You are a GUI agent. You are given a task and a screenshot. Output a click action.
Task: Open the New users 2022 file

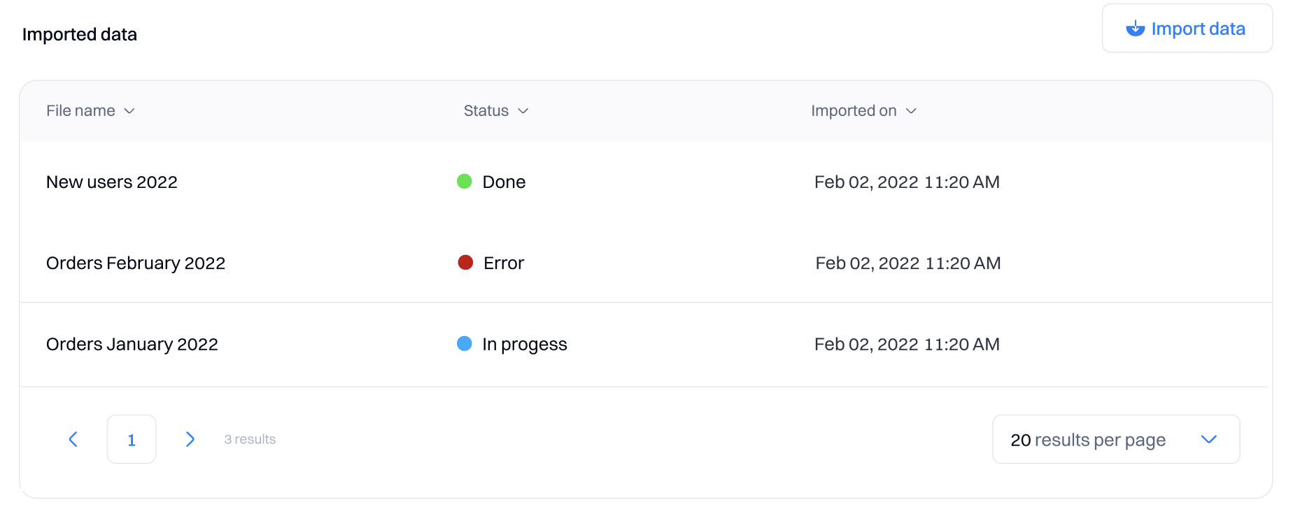click(112, 182)
